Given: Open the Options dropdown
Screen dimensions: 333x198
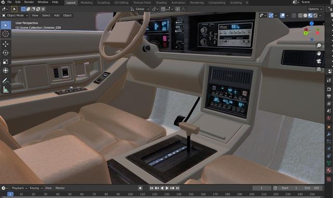Looking at the screenshot, I should (x=315, y=9).
